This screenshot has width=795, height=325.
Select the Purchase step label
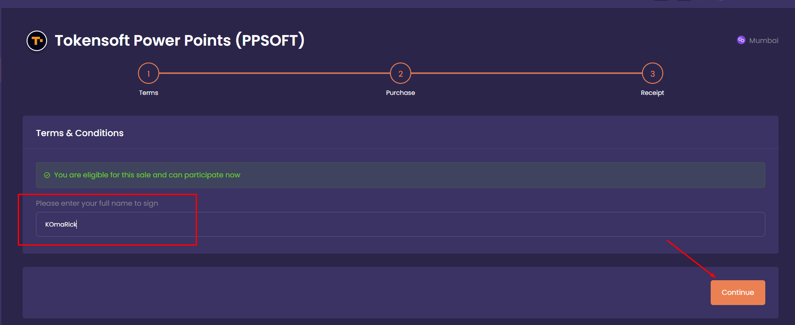coord(400,93)
